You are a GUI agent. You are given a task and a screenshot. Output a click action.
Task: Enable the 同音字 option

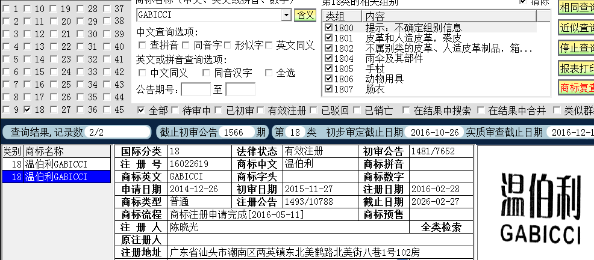186,45
